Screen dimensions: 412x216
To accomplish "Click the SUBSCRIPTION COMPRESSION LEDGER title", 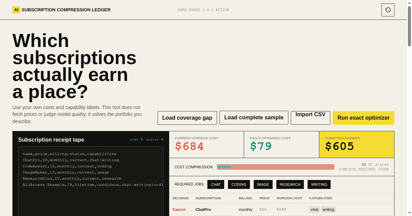I will click(66, 10).
